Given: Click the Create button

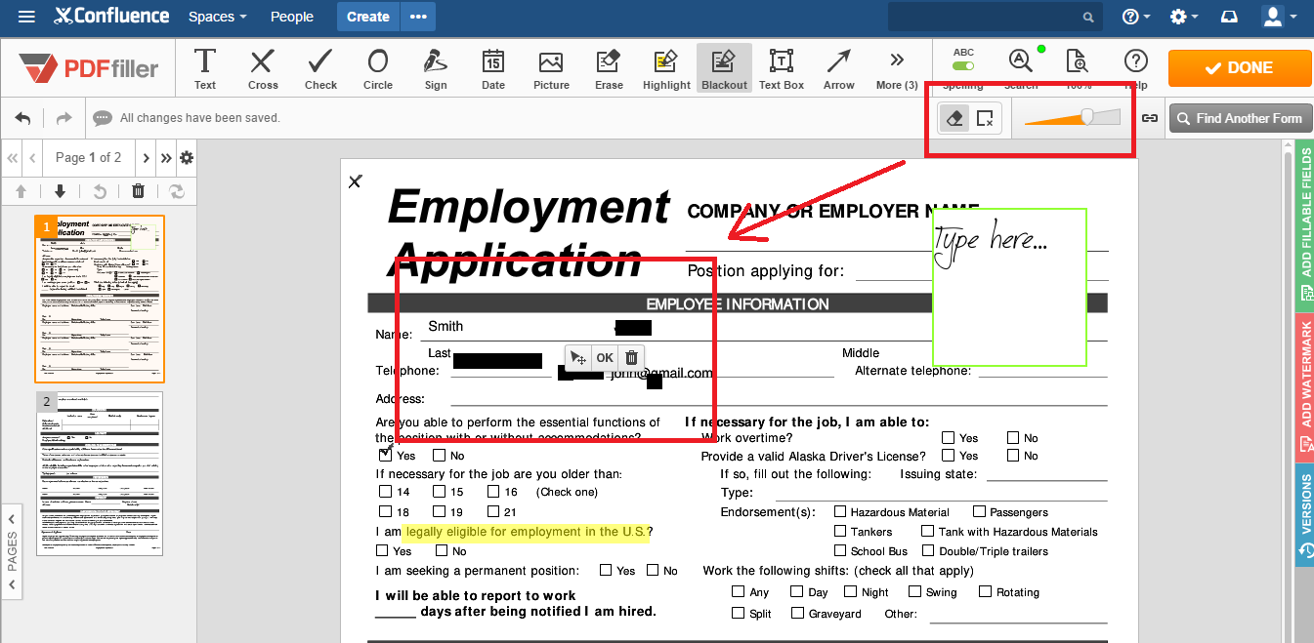Looking at the screenshot, I should coord(368,17).
